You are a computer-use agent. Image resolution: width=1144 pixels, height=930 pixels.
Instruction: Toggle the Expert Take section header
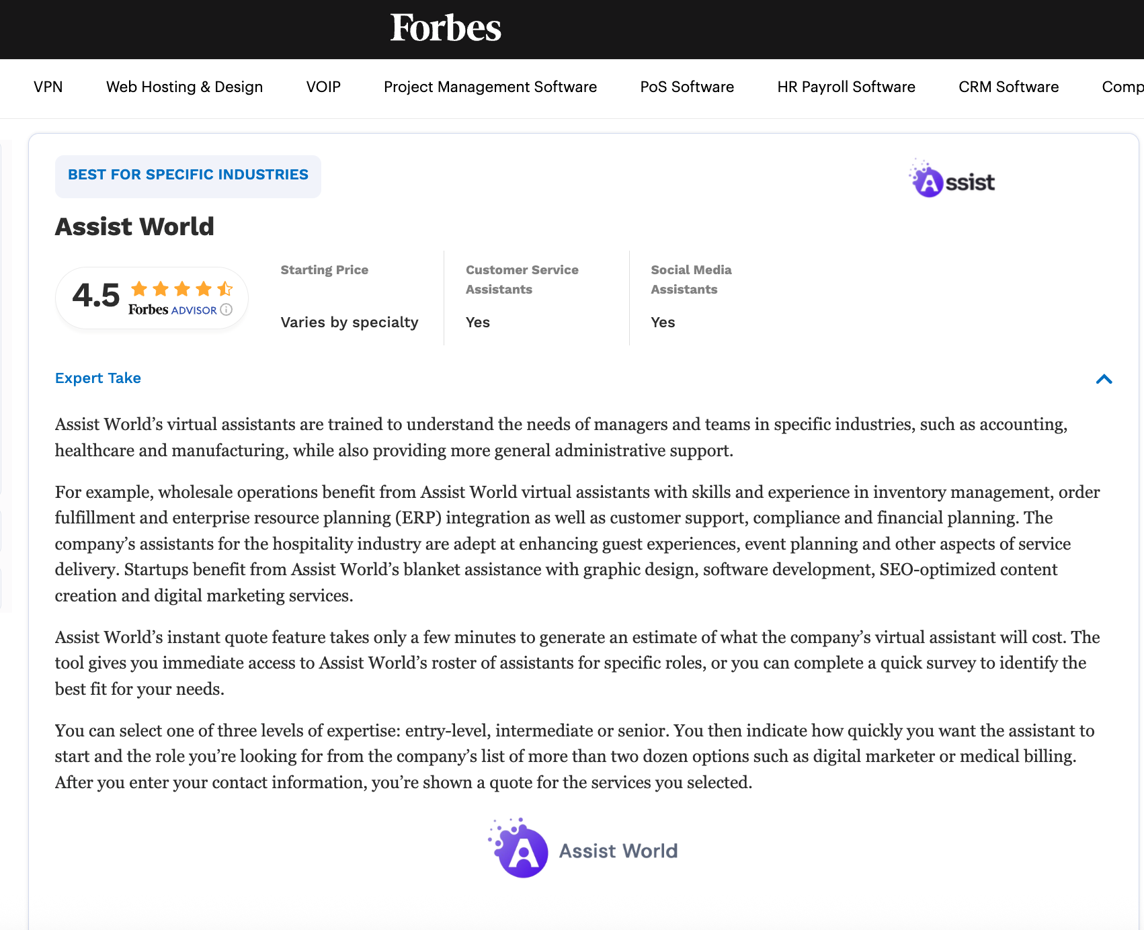[x=97, y=378]
